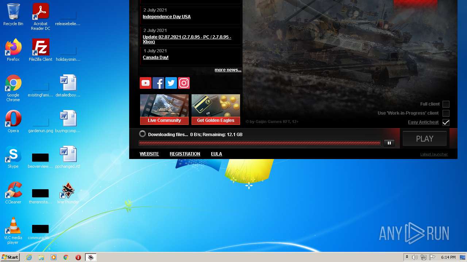Select the beoverview file icon
The width and height of the screenshot is (467, 262).
(40, 160)
